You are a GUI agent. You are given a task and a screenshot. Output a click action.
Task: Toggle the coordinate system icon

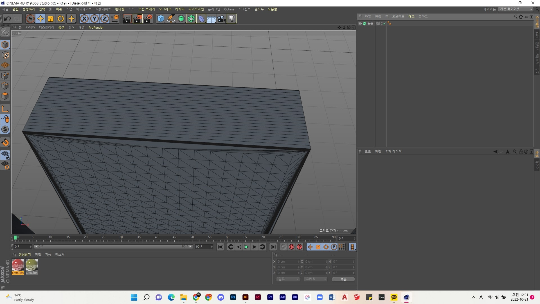click(115, 19)
